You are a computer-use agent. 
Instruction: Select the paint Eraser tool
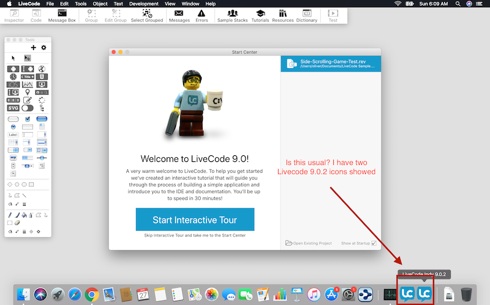pos(17,222)
